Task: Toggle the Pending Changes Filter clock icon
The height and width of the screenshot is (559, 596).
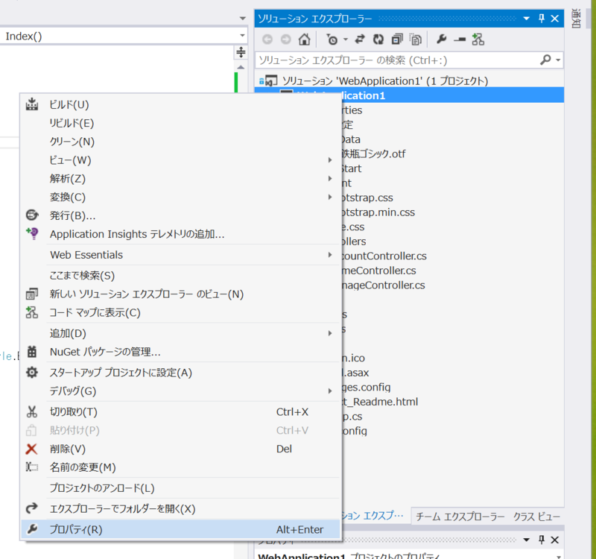Action: tap(332, 40)
